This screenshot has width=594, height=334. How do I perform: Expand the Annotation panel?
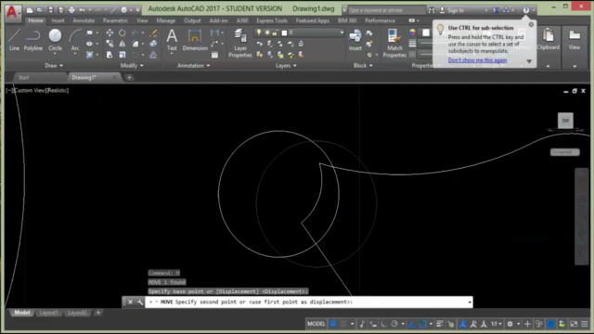point(194,66)
